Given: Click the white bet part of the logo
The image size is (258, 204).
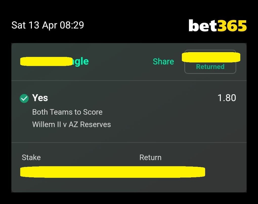Looking at the screenshot, I should pos(203,25).
